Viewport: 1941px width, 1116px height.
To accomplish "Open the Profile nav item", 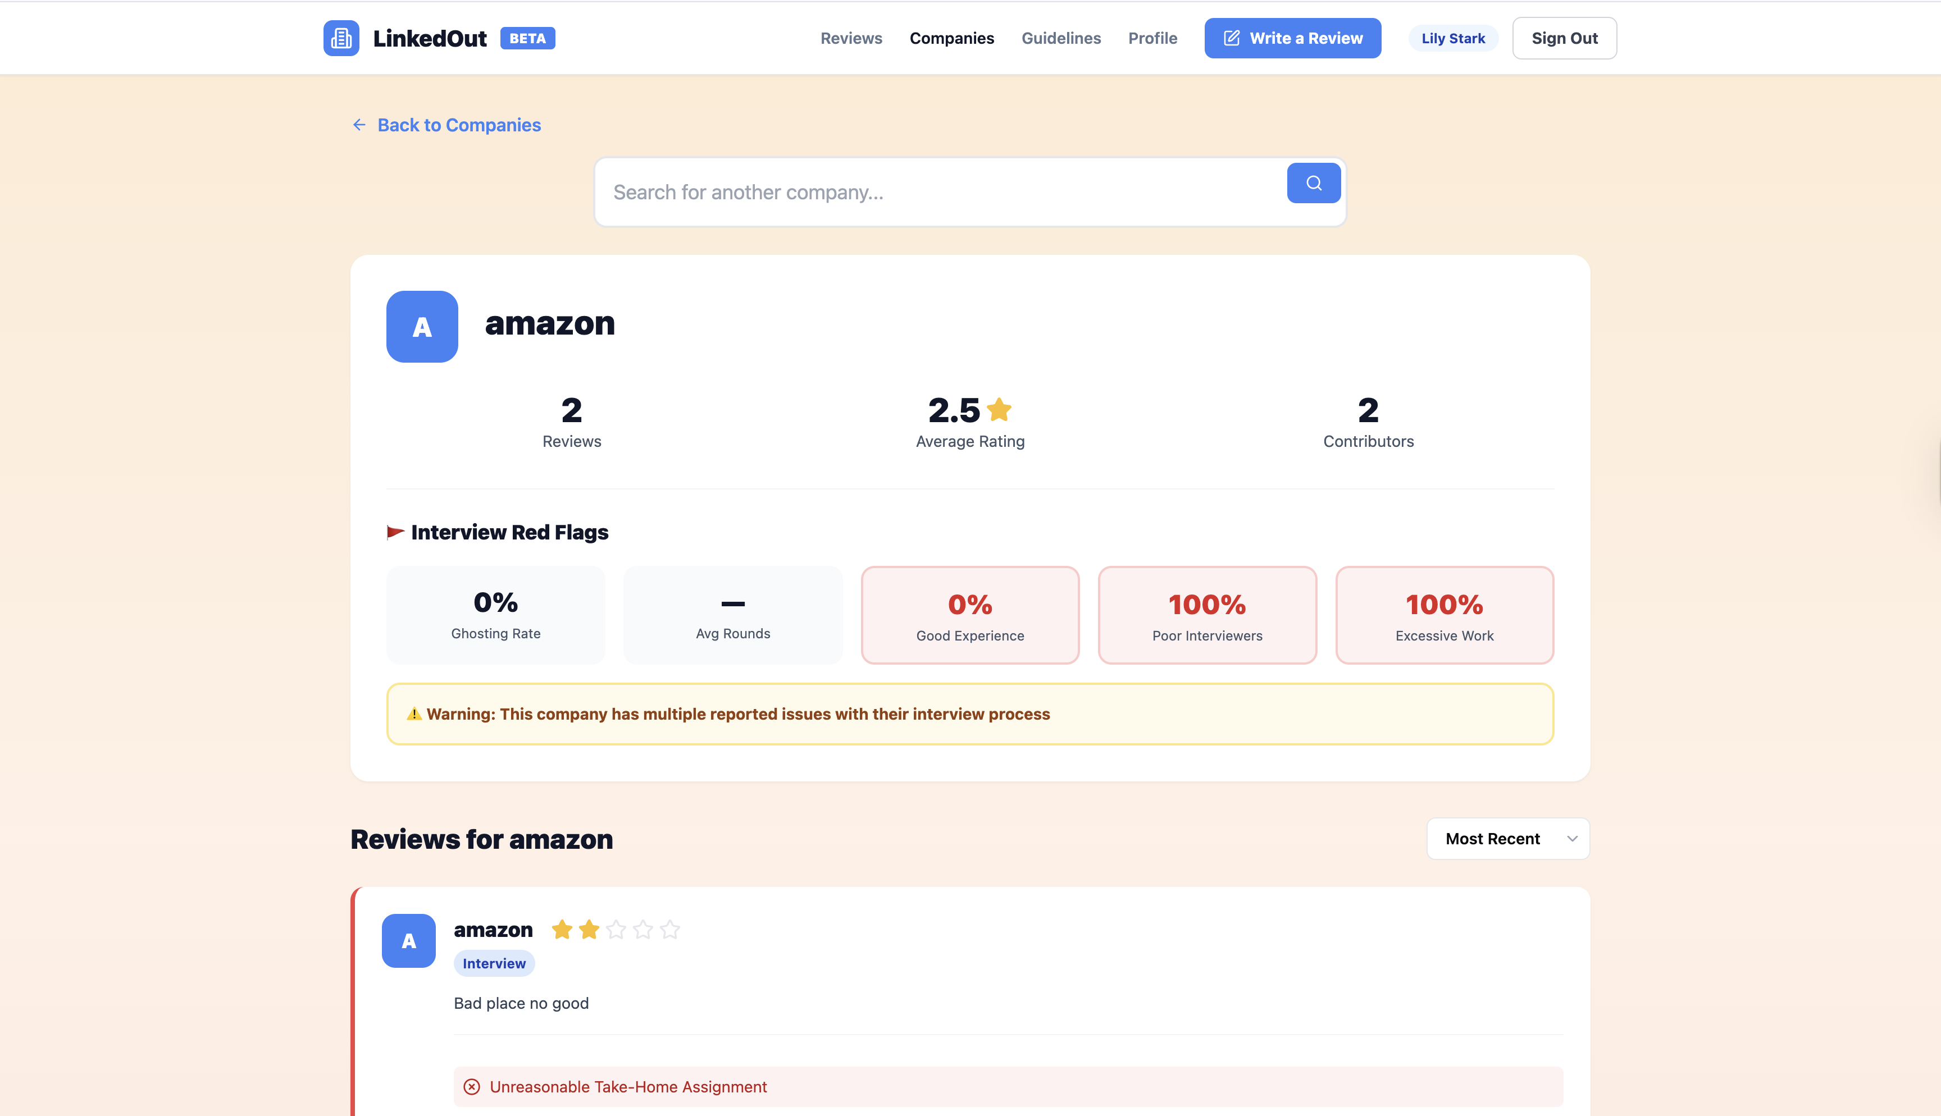I will click(1152, 38).
